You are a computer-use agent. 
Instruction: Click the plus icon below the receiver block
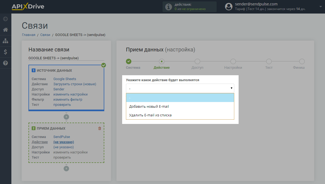tap(66, 169)
